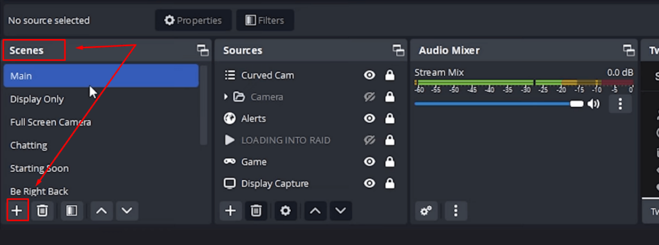Click the Stream Mix 0.0 dB readout
This screenshot has width=659, height=245.
click(620, 72)
